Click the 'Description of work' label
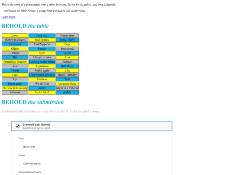This screenshot has height=175, width=234. tap(30, 172)
